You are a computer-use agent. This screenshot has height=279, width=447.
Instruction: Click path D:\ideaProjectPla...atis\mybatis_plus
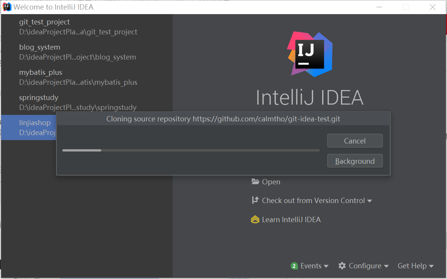click(x=78, y=82)
